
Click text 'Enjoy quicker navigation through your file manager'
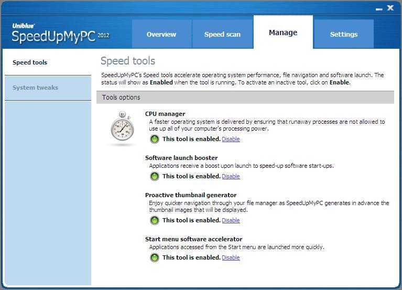click(269, 207)
